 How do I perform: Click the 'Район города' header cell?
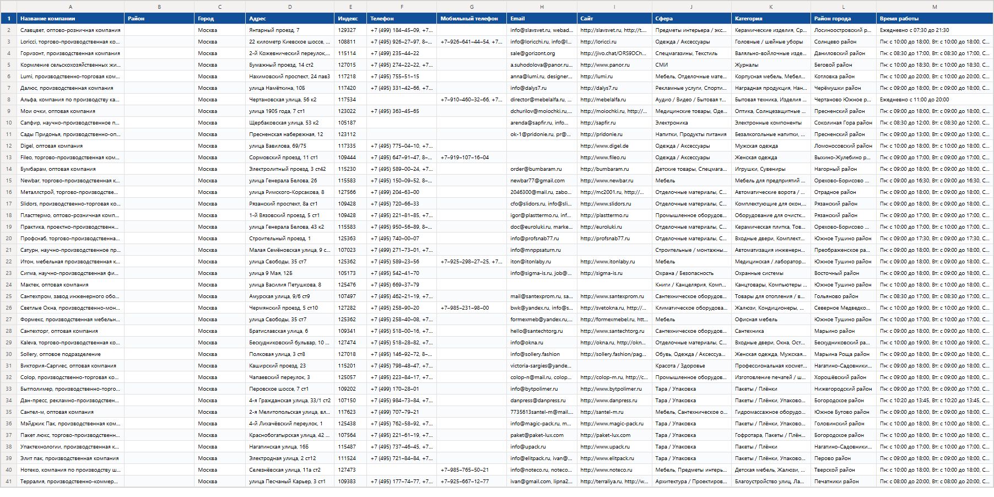(x=844, y=18)
